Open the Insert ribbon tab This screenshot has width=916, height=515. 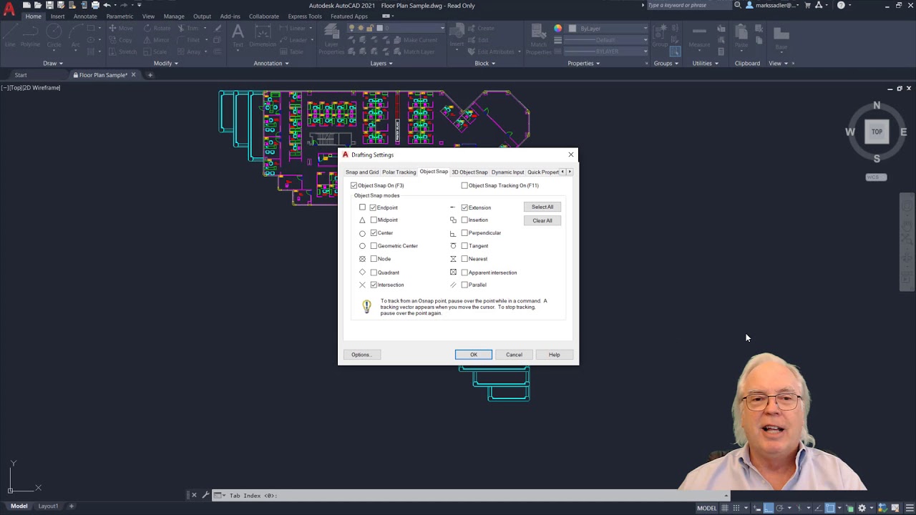point(57,16)
